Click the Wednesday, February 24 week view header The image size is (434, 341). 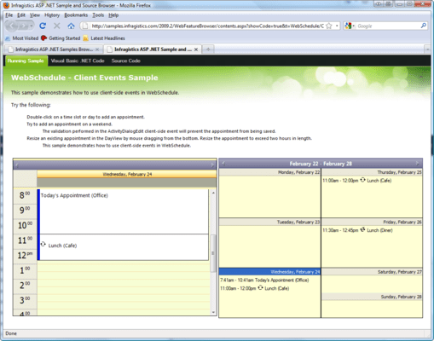click(269, 272)
